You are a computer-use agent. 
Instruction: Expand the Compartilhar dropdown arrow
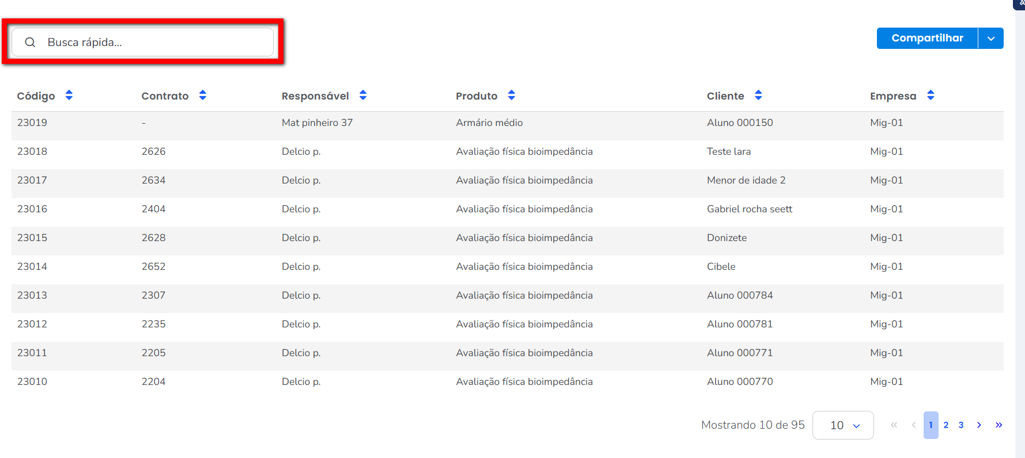tap(991, 39)
